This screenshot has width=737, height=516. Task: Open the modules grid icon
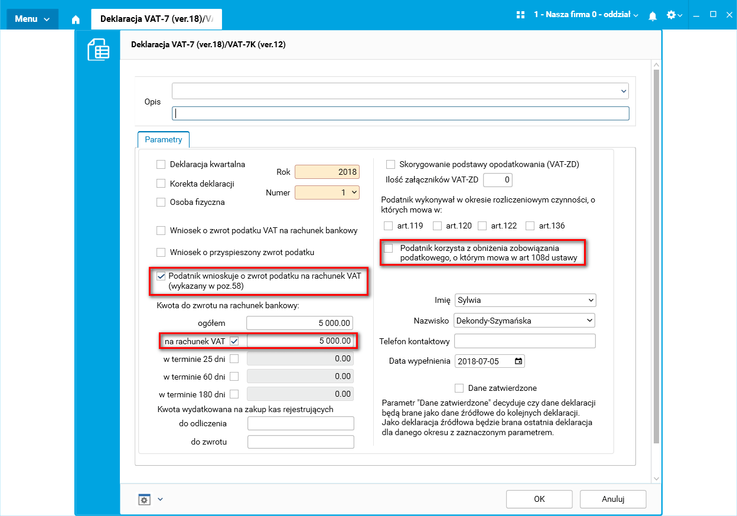pos(520,15)
